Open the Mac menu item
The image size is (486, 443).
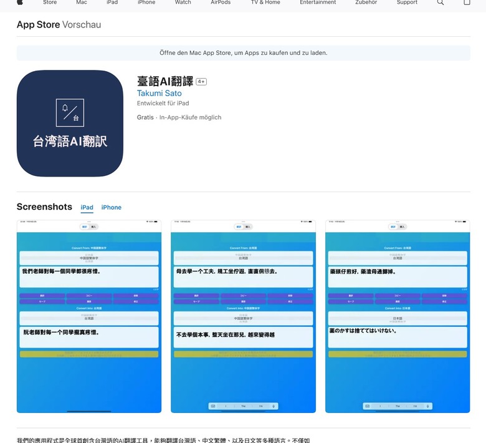(x=82, y=2)
